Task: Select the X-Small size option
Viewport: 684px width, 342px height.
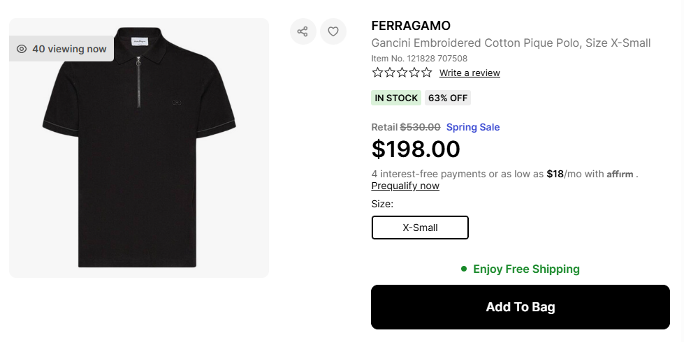Action: click(420, 228)
